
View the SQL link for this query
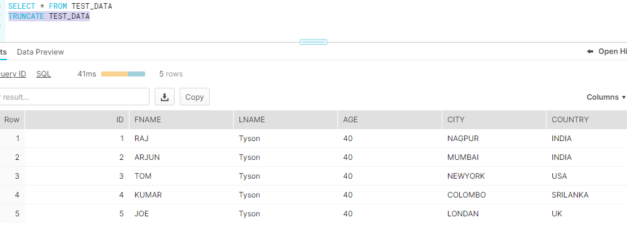point(43,74)
